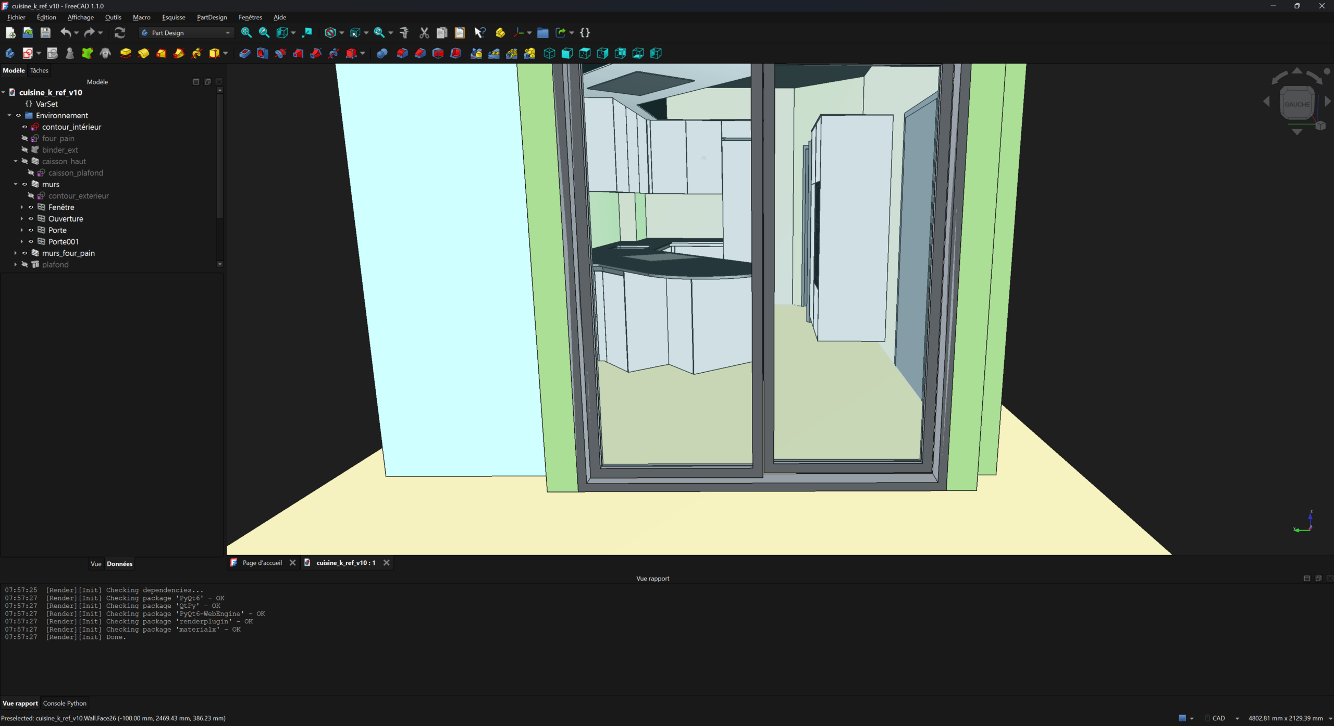Click the Pad tool
Viewport: 1334px width, 726px height.
(126, 53)
